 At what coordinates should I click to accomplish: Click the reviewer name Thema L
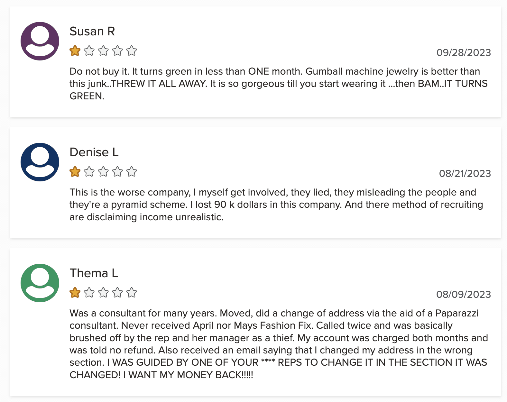coord(94,273)
